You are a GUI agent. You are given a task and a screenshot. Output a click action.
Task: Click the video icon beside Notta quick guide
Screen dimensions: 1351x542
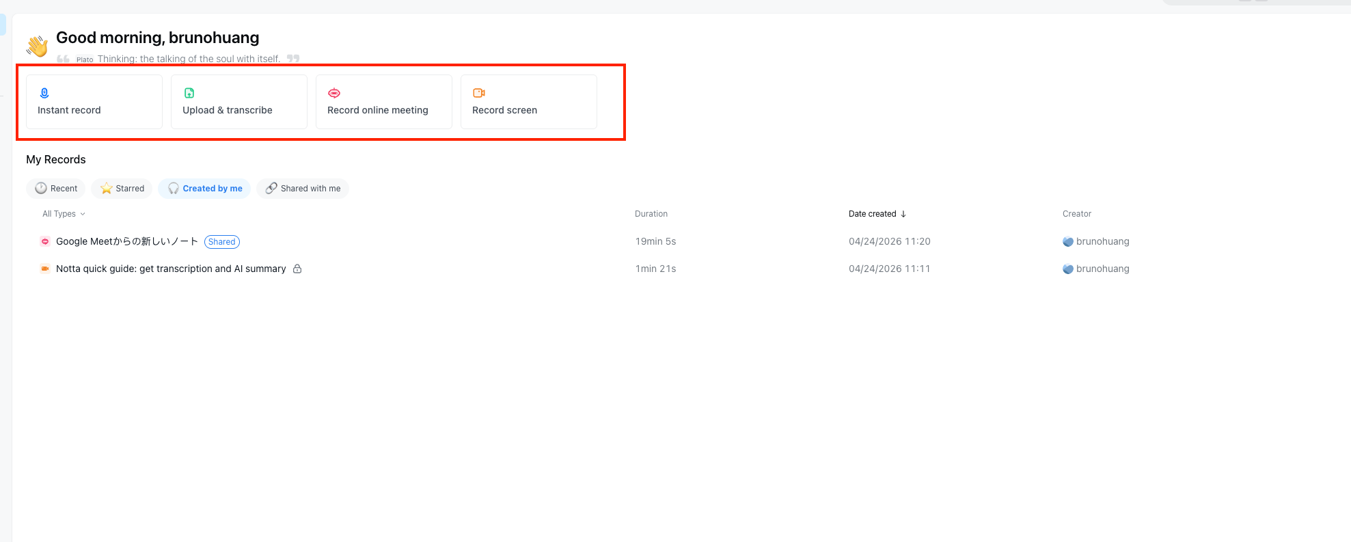[x=45, y=269]
